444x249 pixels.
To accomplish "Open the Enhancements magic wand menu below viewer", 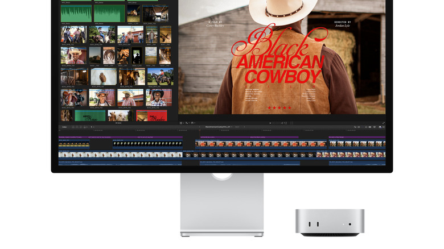I will (187, 123).
